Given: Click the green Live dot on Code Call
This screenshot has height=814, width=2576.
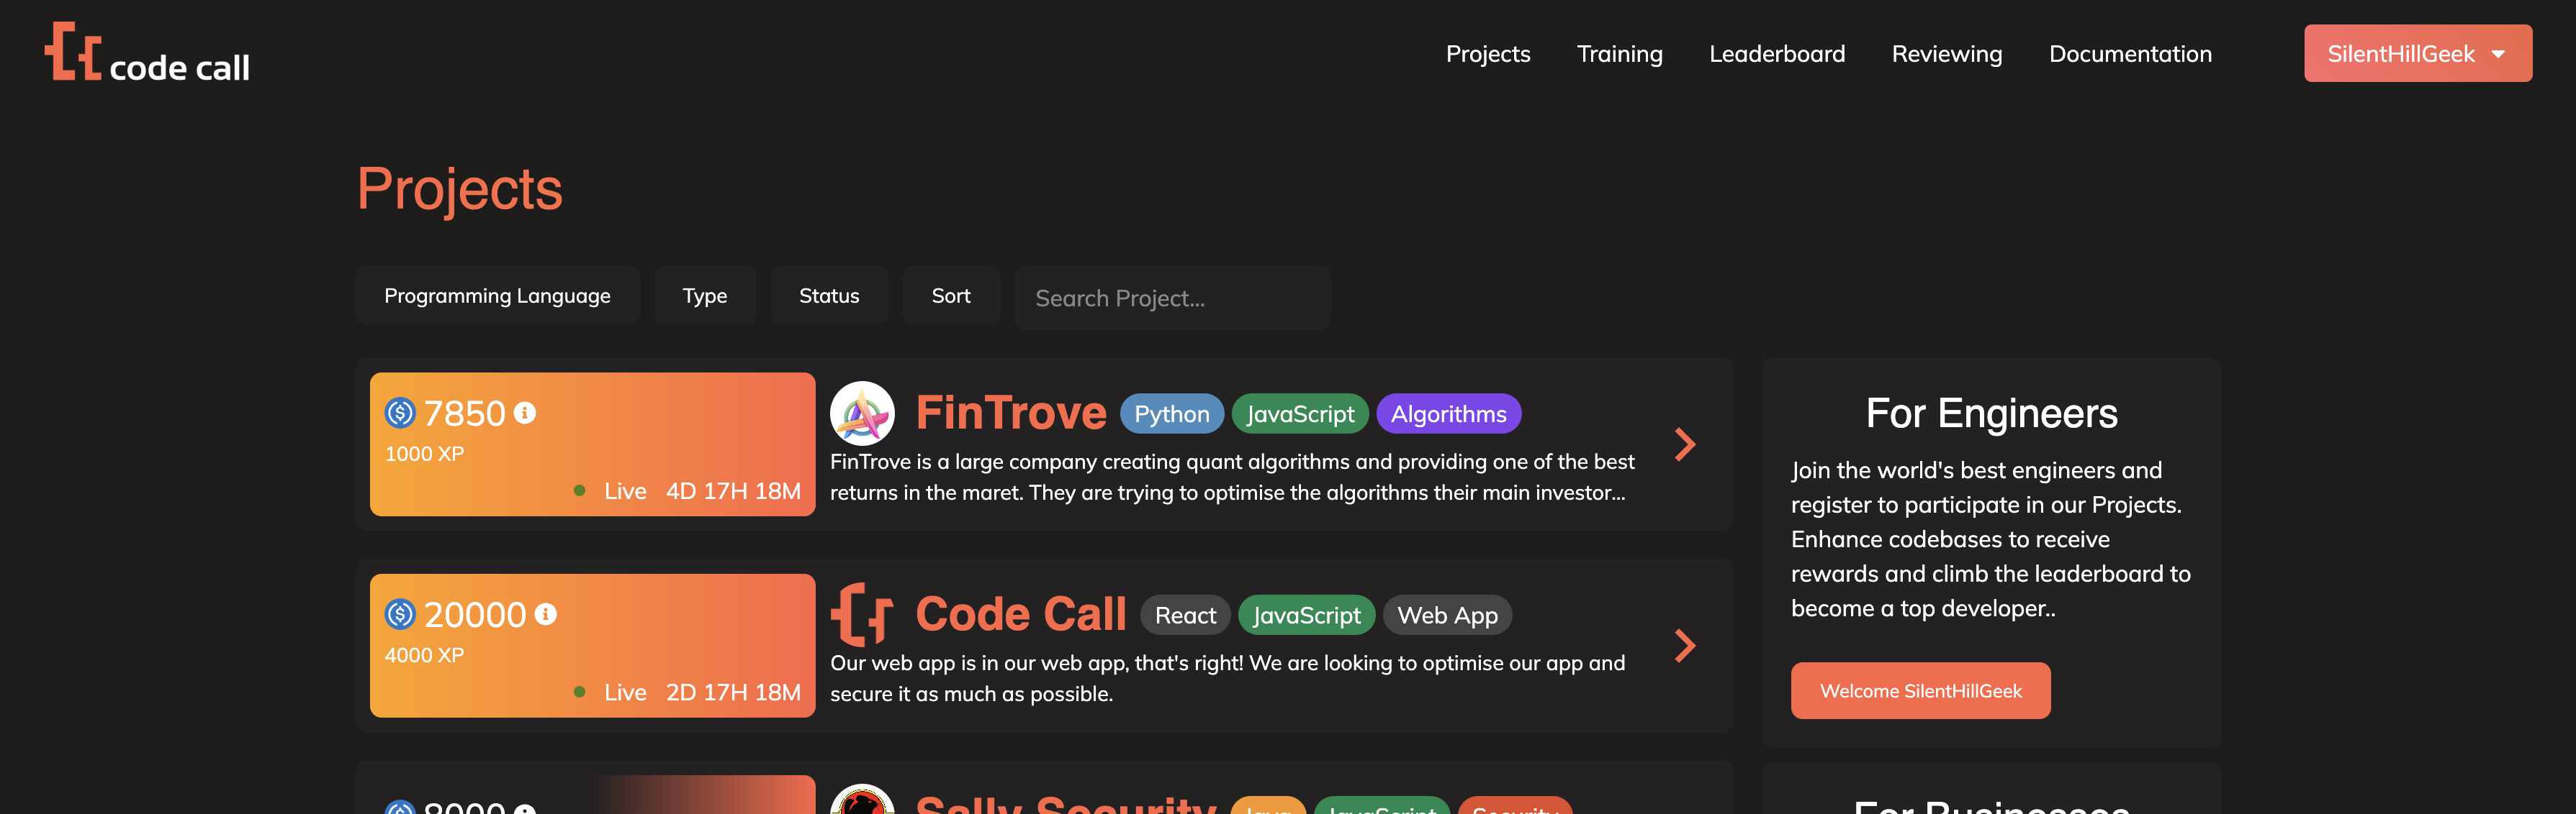Looking at the screenshot, I should click(579, 691).
